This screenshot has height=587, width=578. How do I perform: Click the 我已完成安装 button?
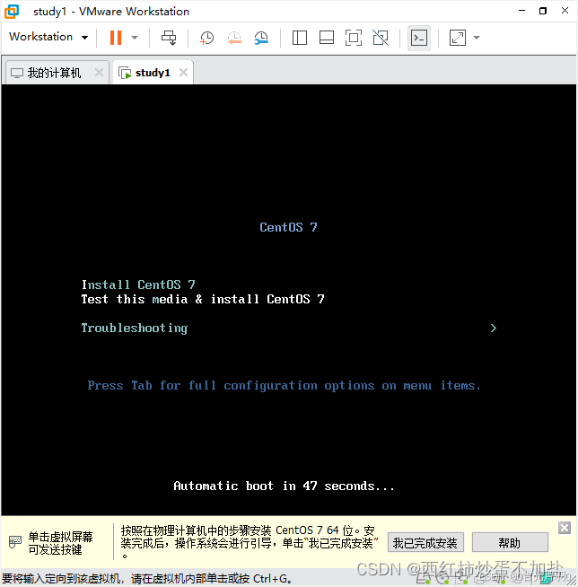(x=425, y=542)
